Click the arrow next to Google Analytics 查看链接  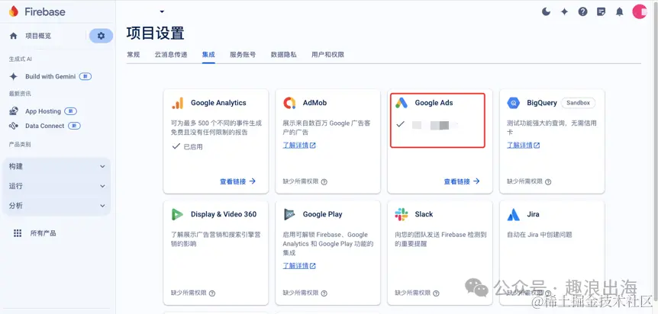pos(252,181)
